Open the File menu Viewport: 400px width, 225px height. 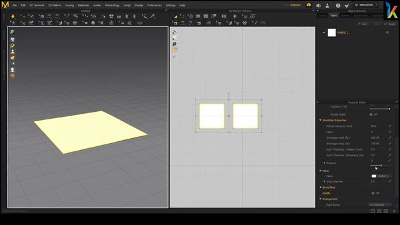tap(14, 6)
